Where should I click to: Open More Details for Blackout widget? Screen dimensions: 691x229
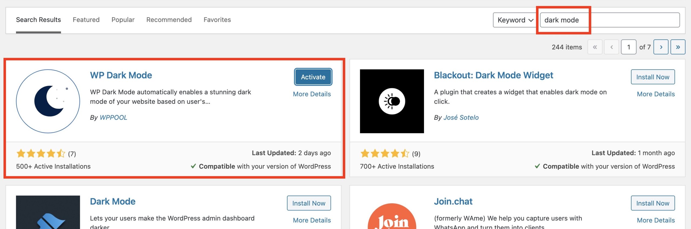click(x=656, y=94)
